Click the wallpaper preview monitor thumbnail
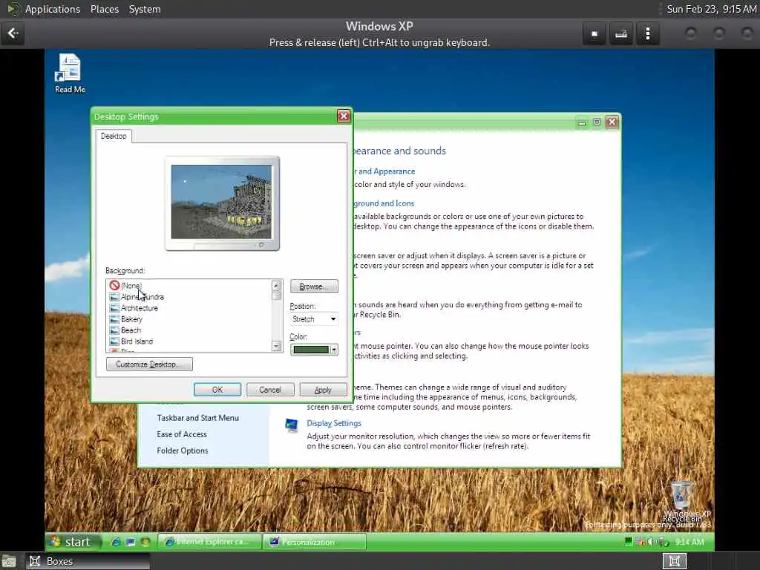This screenshot has width=760, height=570. point(222,203)
